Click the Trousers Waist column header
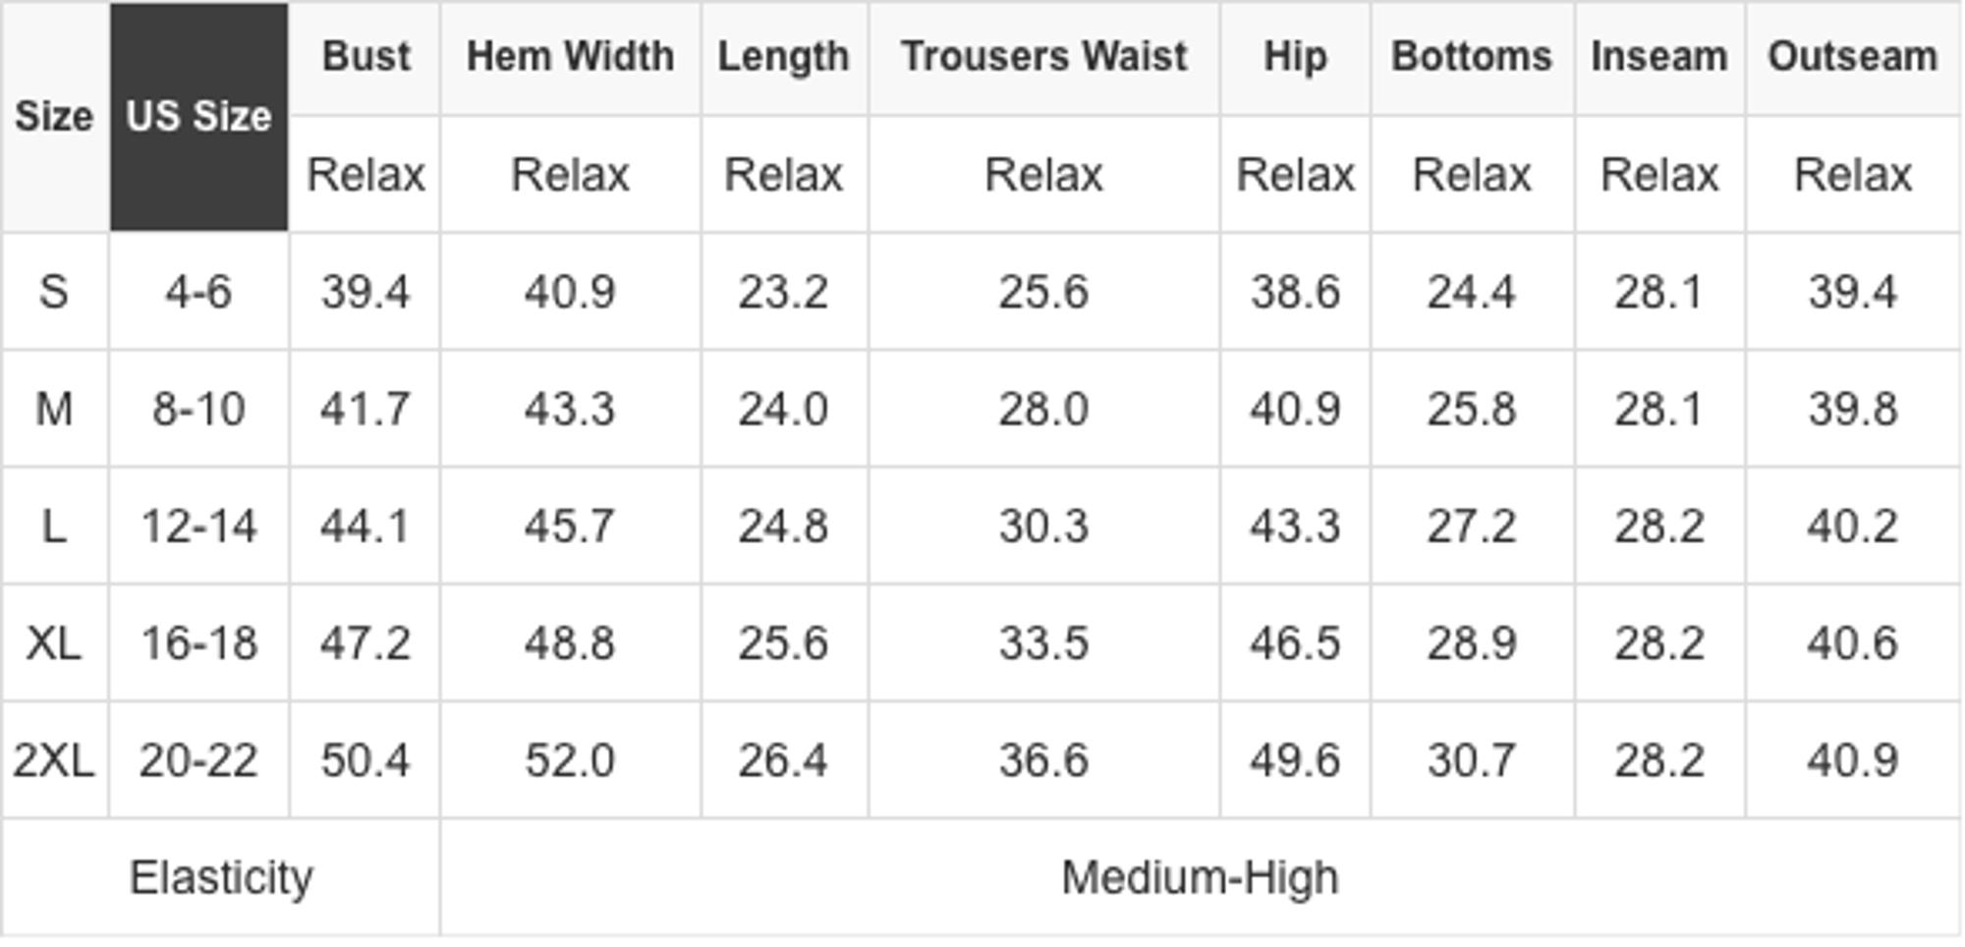The width and height of the screenshot is (1965, 947). [x=1044, y=57]
